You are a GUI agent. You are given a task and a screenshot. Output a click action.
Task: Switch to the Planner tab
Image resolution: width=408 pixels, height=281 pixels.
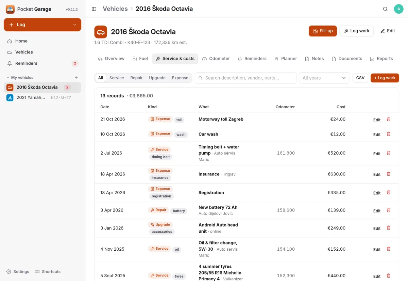(x=286, y=59)
